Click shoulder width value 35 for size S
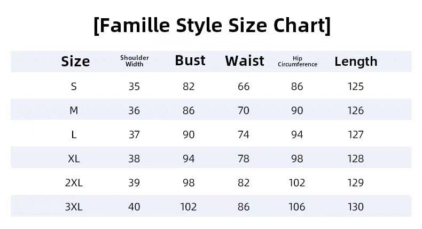422x229 pixels. click(x=134, y=87)
